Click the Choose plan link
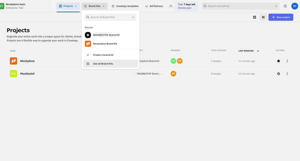This screenshot has width=300, height=161. point(184,8)
